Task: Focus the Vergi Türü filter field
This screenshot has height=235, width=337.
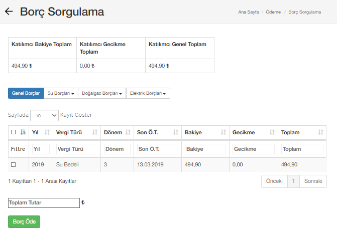Action: 77,149
